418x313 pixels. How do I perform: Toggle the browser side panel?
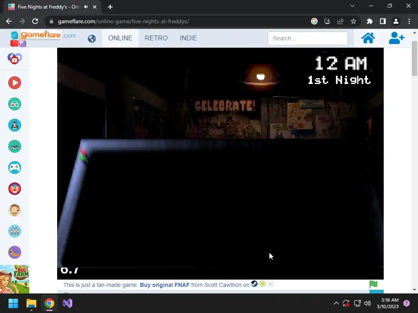[383, 21]
